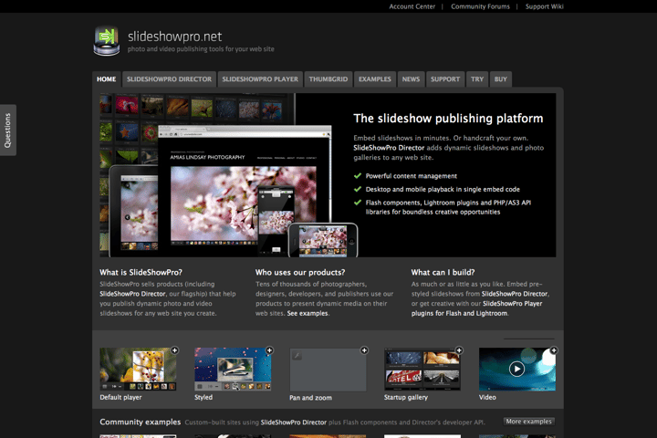Expand the Default player example plus icon

coord(174,350)
